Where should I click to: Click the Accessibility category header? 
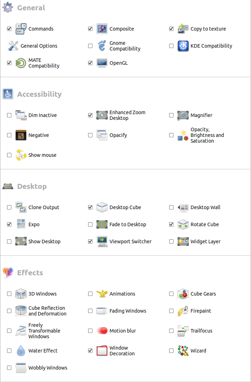39,94
